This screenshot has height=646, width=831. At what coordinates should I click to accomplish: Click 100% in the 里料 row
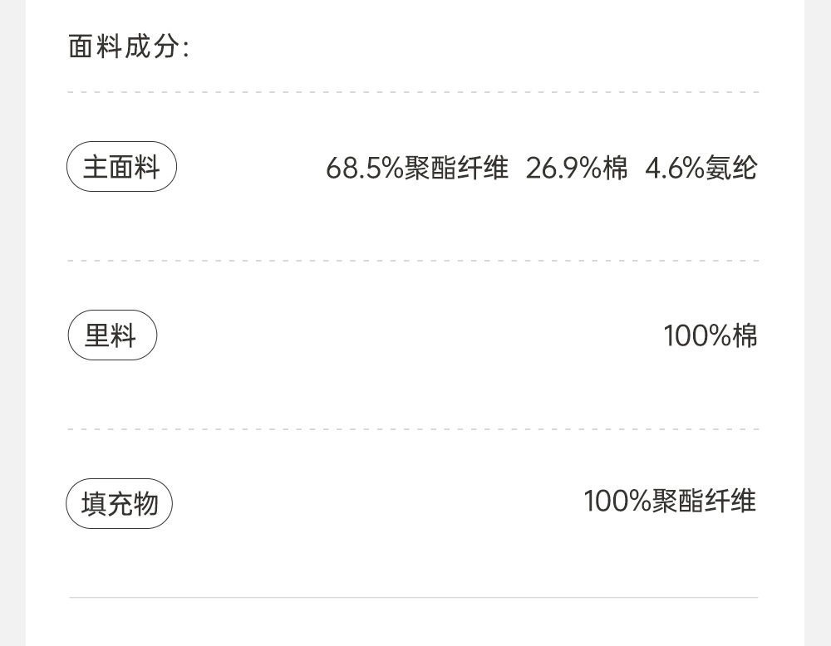698,336
